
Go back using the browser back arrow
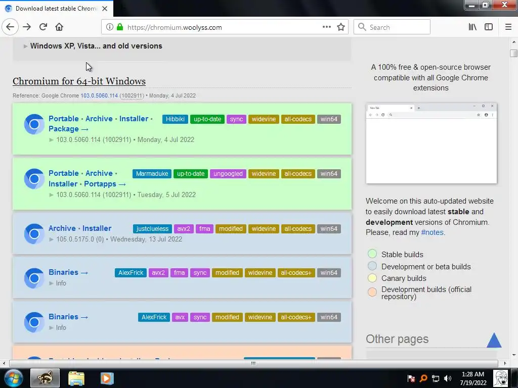click(x=10, y=27)
